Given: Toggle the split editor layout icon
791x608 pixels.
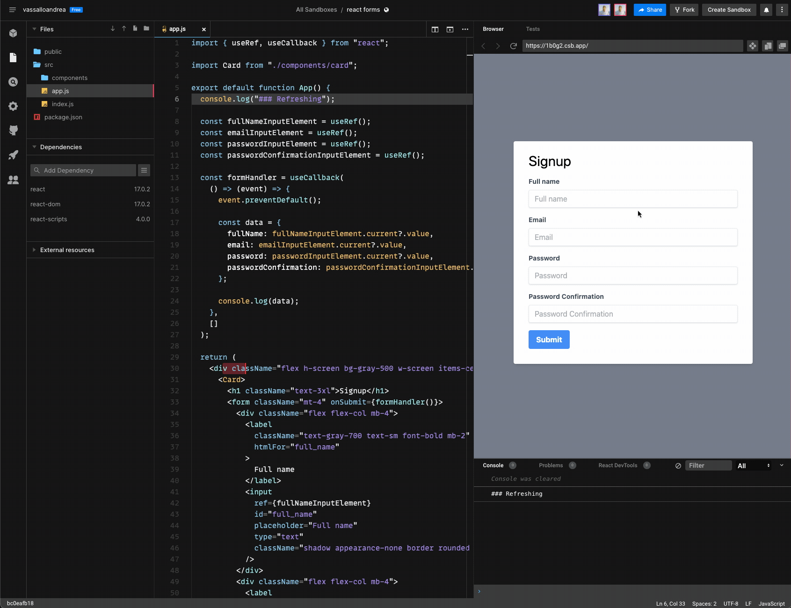Looking at the screenshot, I should pyautogui.click(x=435, y=29).
